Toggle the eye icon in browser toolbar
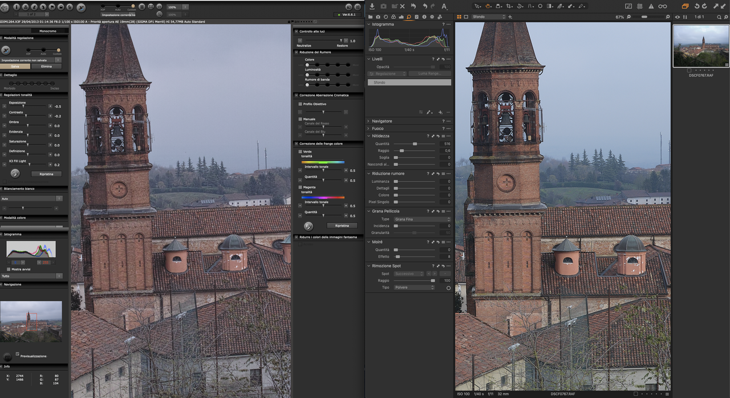Screen dimensions: 730x398 678,17
